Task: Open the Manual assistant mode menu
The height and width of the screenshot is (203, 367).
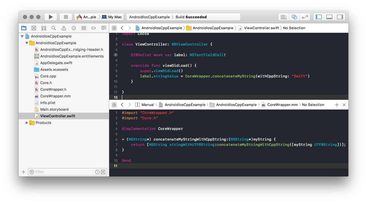Action: click(x=145, y=105)
